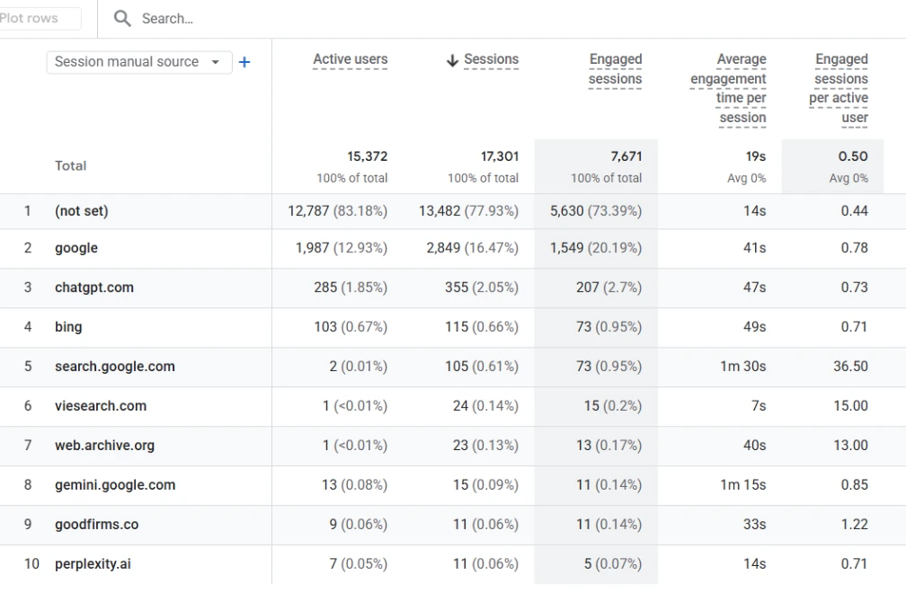Click total engaged sessions per user 0.50
The width and height of the screenshot is (906, 593).
[854, 156]
